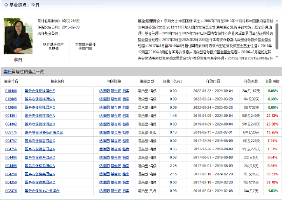Open fund name link in row 002376

(x=42, y=191)
